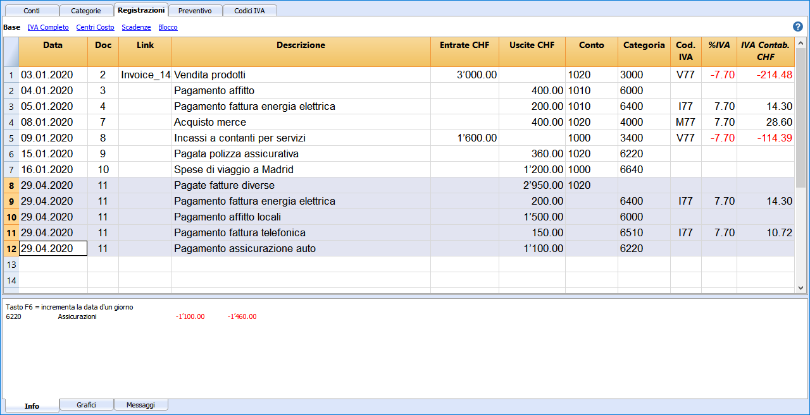Image resolution: width=810 pixels, height=415 pixels.
Task: Select row number 12 header
Action: (x=11, y=248)
